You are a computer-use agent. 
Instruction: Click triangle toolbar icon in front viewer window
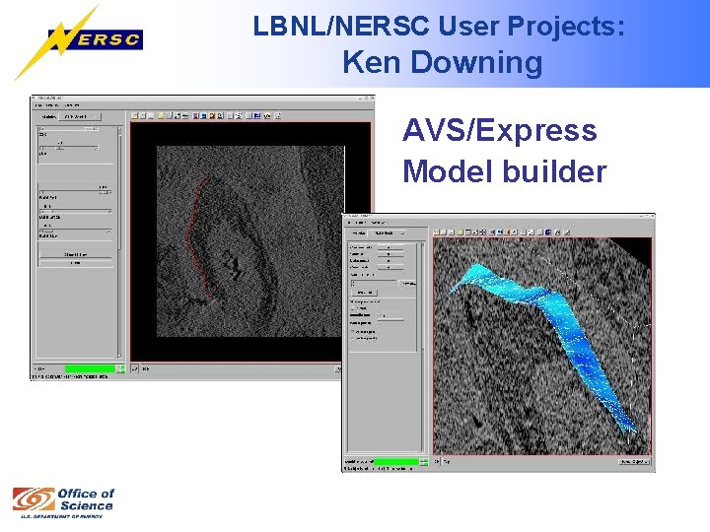click(x=557, y=233)
